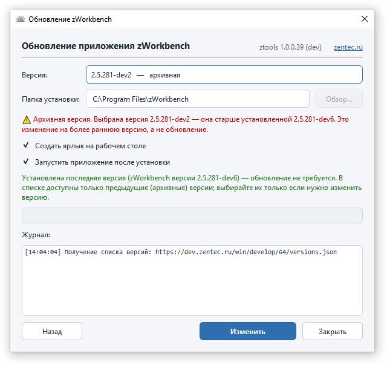Click the Назад back button
This screenshot has height=365, width=387.
[52, 331]
